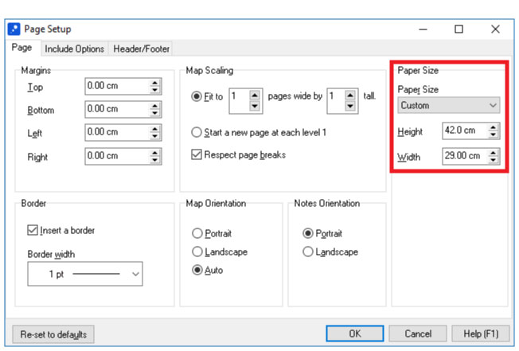Increase pages tall value with up arrow
Viewport: 519px width, 351px height.
pos(350,96)
